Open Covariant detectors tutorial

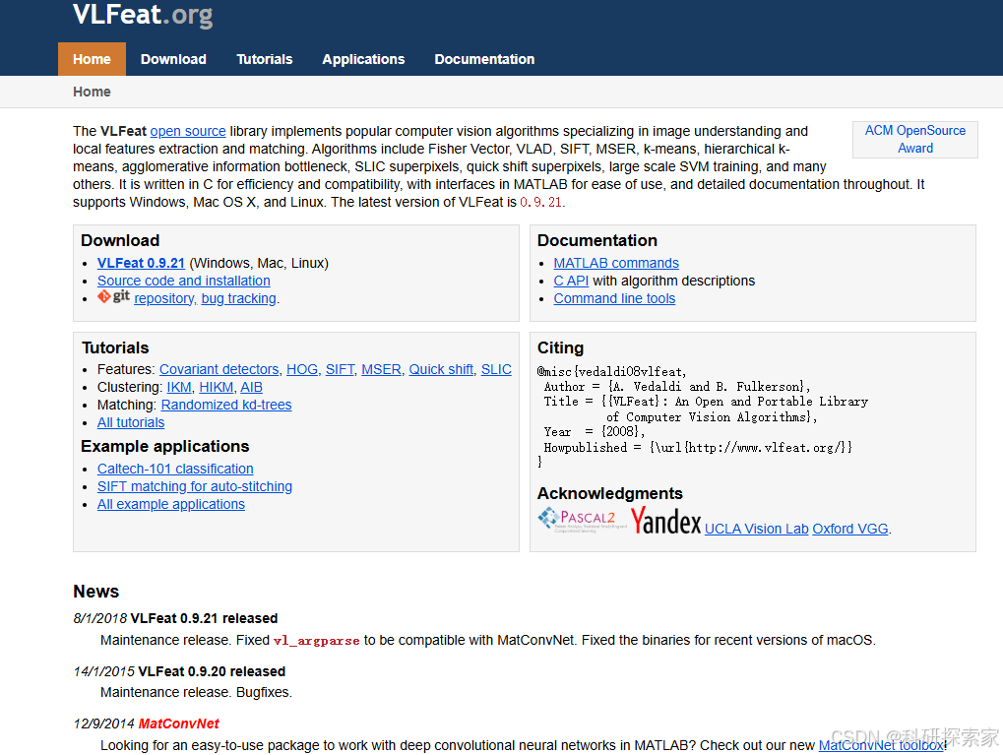[x=219, y=369]
